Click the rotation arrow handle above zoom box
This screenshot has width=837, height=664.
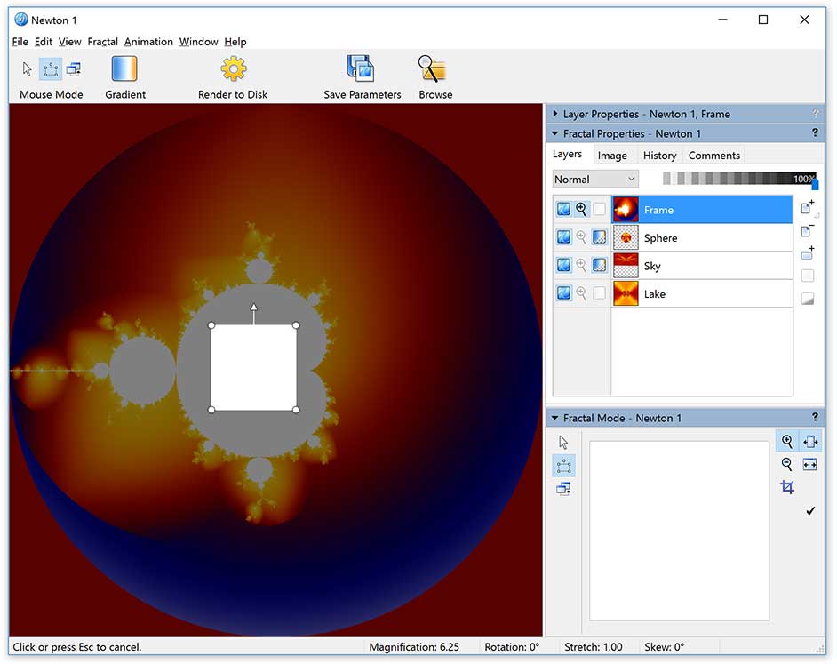pos(253,308)
